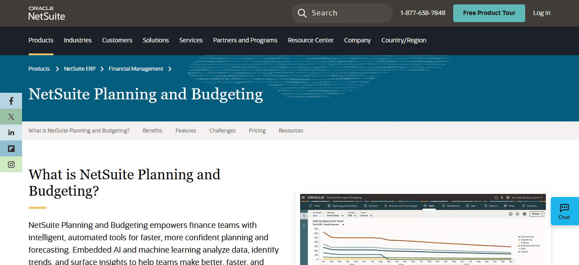579x265 pixels.
Task: Click the 'What is NetSuite Planning and Budgeting?' heading
Action: (124, 182)
